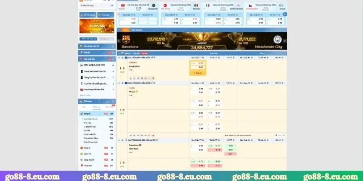Screen dimensions: 363x181
Task: Click the Northern Ireland team name in the featured card
Action: (x=236, y=9)
